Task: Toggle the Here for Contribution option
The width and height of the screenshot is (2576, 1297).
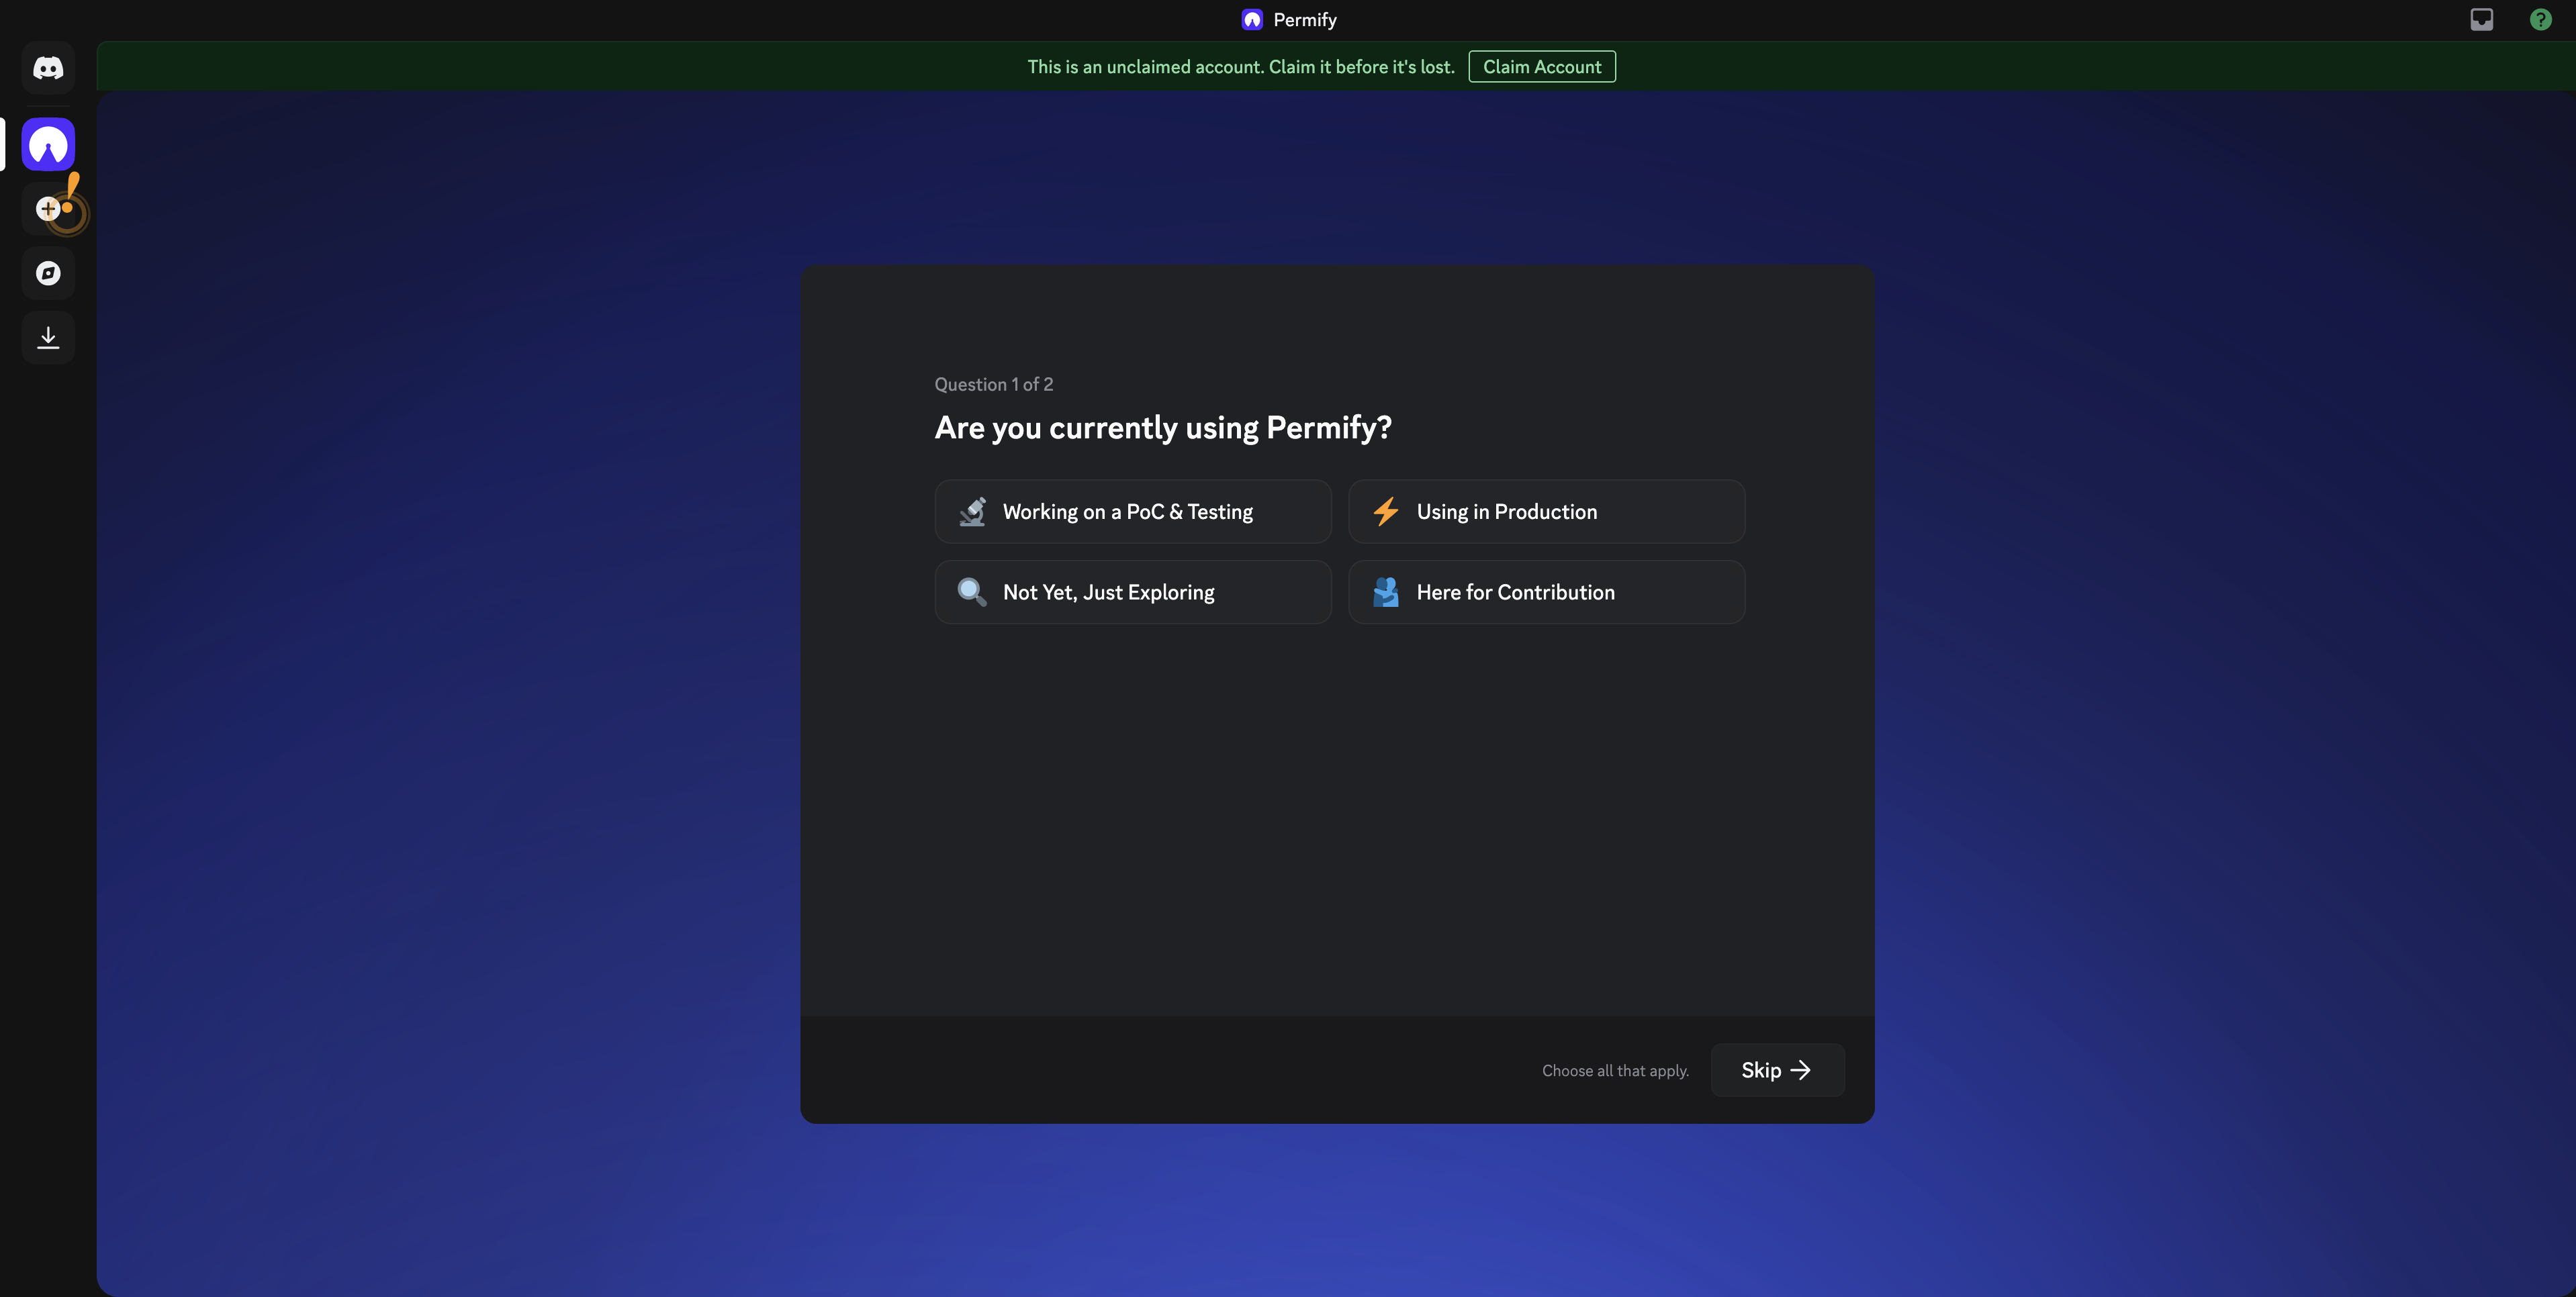Action: click(x=1547, y=591)
